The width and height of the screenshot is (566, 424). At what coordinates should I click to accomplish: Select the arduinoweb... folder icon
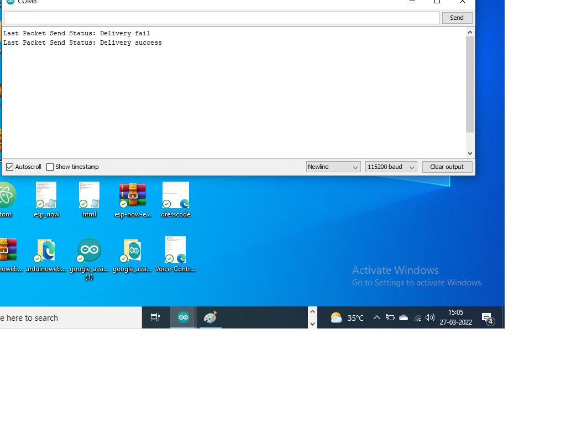46,255
